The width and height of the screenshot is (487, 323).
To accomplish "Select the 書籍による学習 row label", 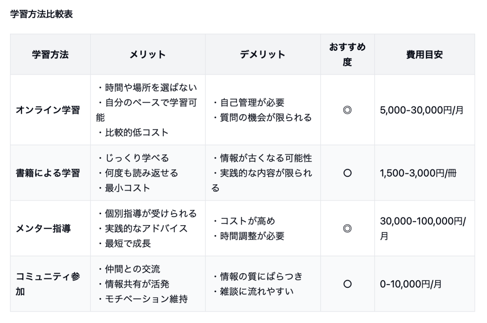I will (x=48, y=173).
